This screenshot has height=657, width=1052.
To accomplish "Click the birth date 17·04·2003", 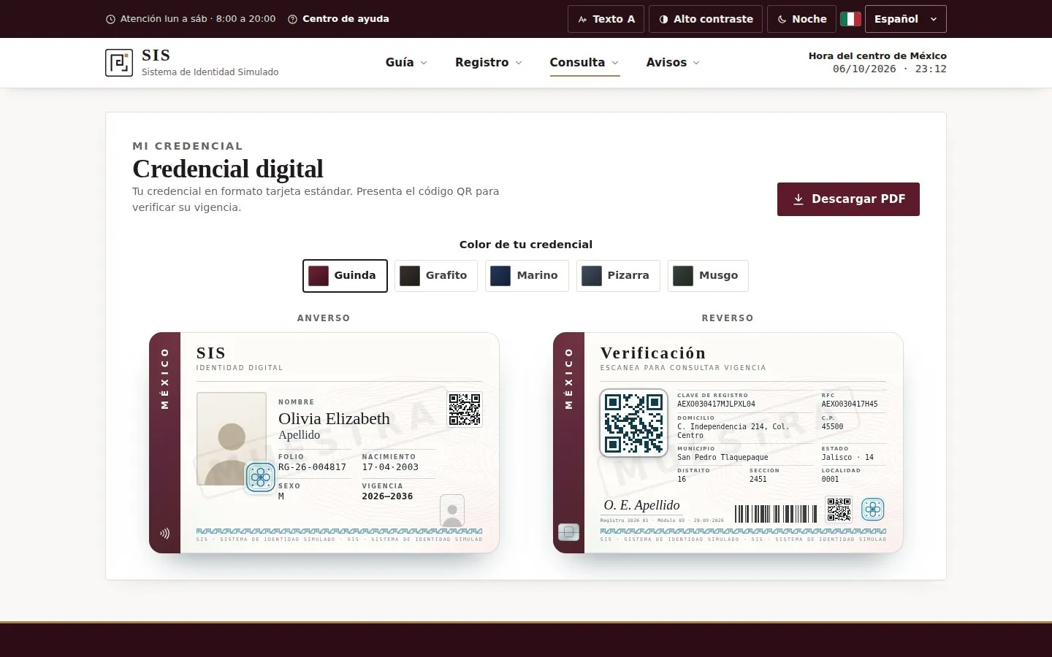I will [390, 467].
